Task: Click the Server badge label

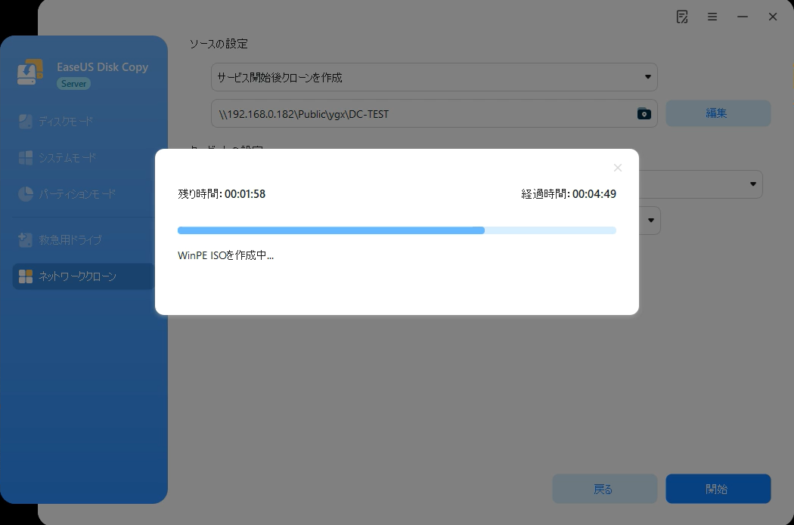Action: (x=73, y=83)
